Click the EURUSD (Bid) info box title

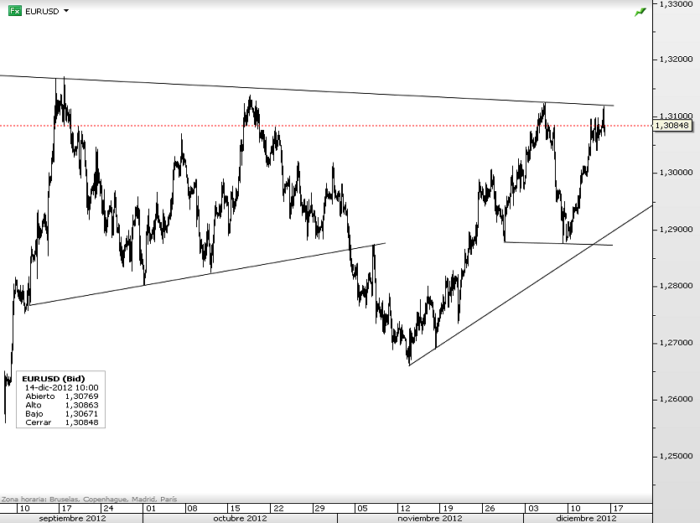click(53, 378)
